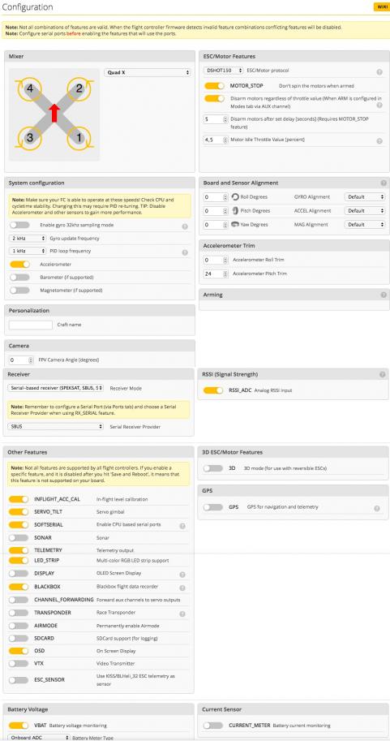Click Accelerometer Pitch Trim field
The width and height of the screenshot is (390, 741).
pyautogui.click(x=216, y=274)
